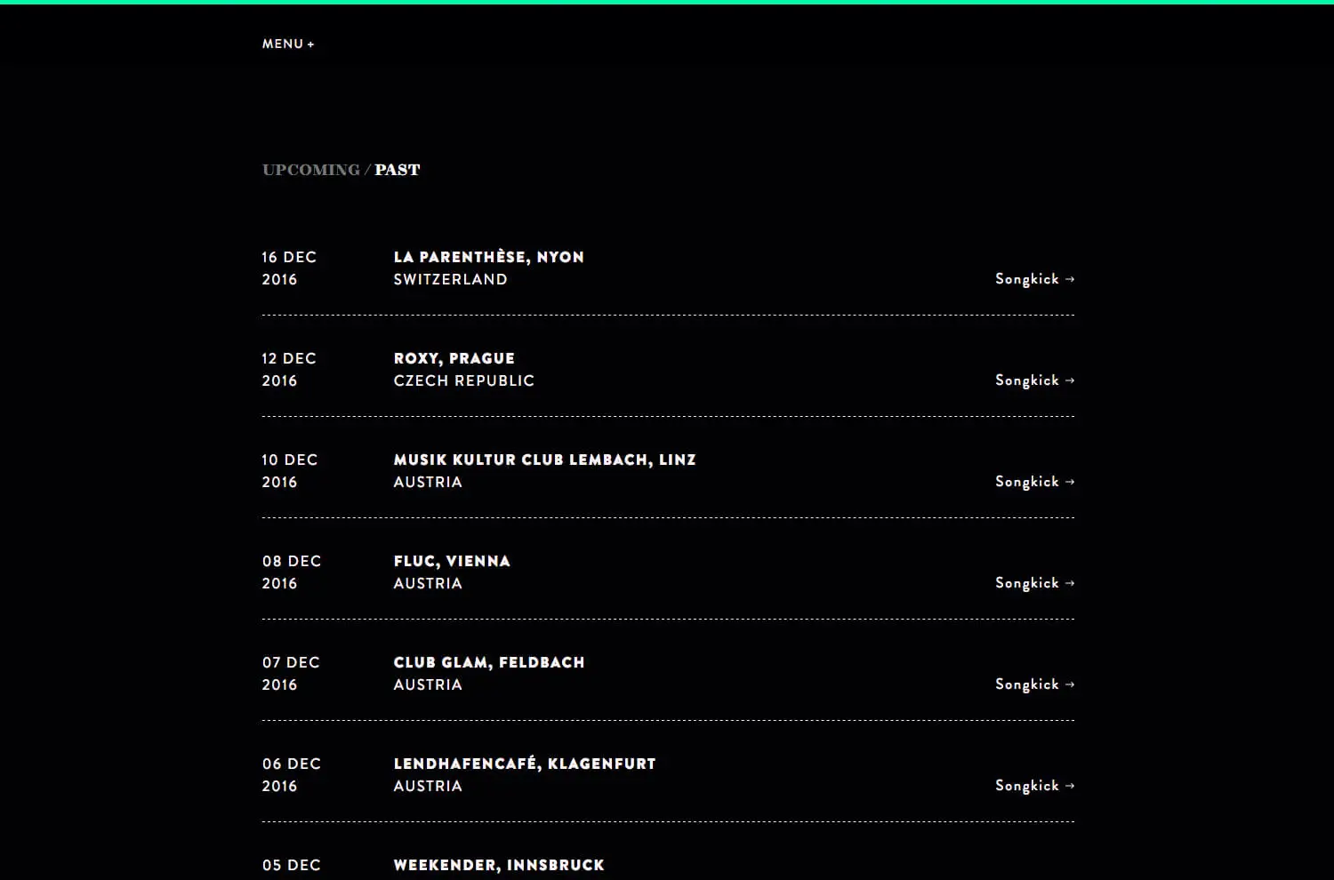This screenshot has height=880, width=1334.
Task: Open Songkick link for Musik Kultur Club Lembach
Action: [1034, 482]
